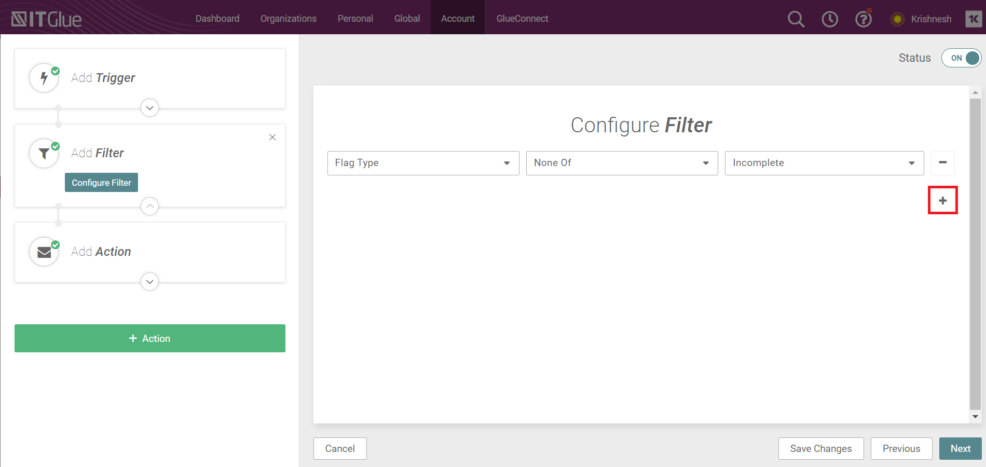Open the Flag Type dropdown

pyautogui.click(x=423, y=163)
